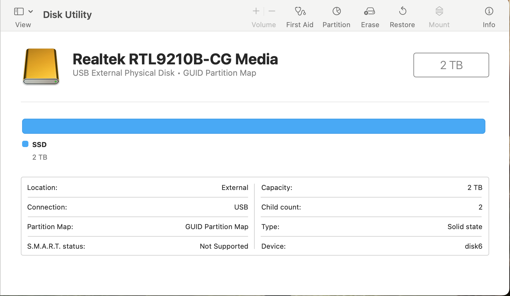The image size is (510, 296).
Task: Click the Child count value 2
Action: coord(480,207)
